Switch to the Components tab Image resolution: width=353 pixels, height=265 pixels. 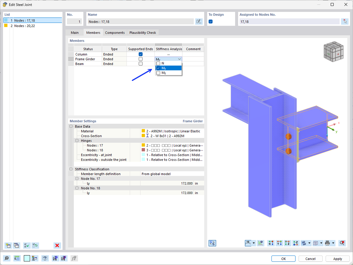pos(115,32)
